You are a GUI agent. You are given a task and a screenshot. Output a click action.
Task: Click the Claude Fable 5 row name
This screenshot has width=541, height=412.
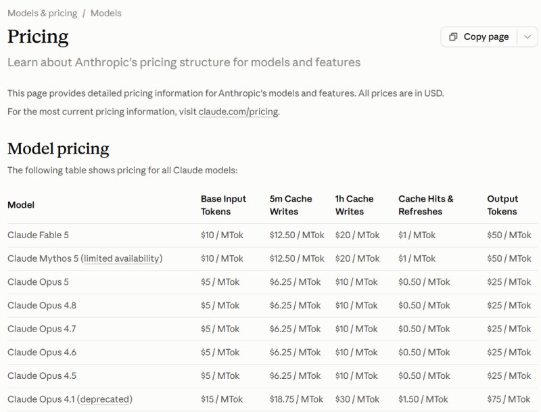(x=38, y=235)
